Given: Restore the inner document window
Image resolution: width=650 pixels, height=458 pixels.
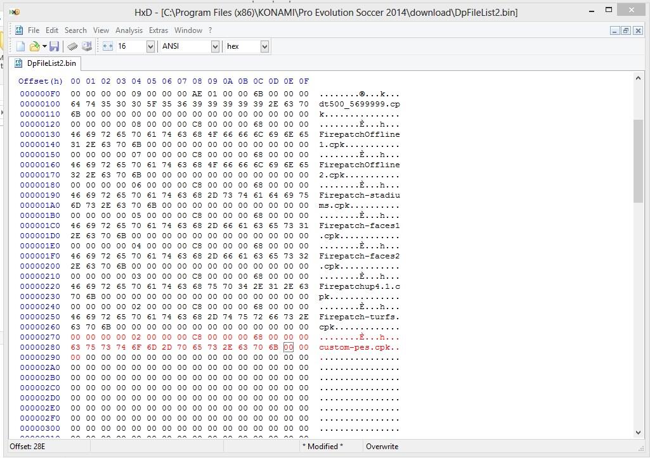Looking at the screenshot, I should pyautogui.click(x=626, y=30).
